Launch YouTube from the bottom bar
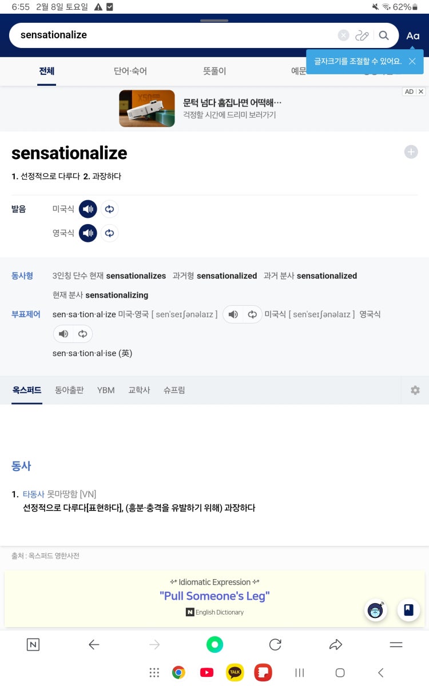The image size is (429, 686). point(206,672)
